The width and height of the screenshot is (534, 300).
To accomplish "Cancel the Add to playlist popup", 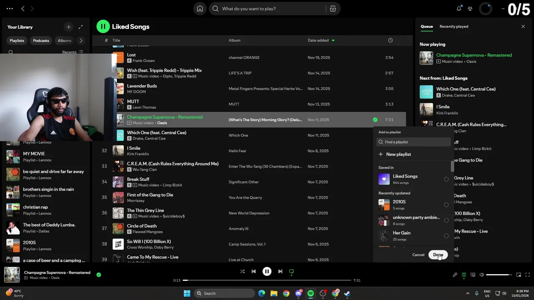I will (418, 255).
